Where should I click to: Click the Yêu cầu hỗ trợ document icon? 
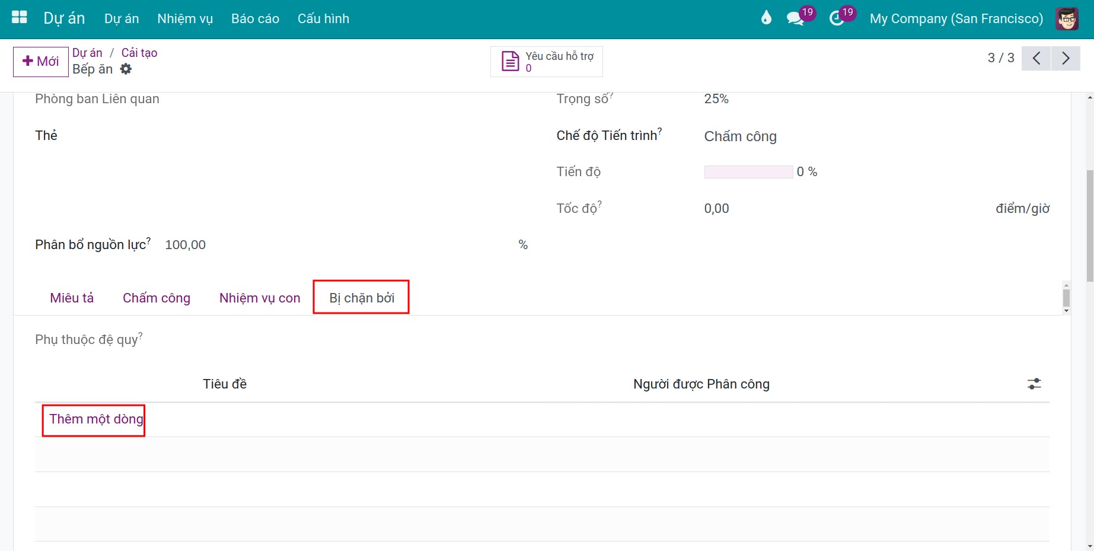click(x=511, y=61)
